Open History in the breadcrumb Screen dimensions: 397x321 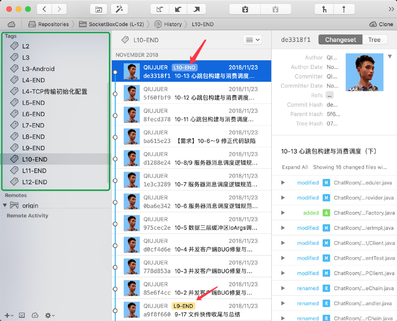168,24
